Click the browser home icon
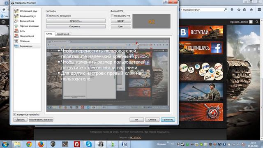The width and height of the screenshot is (263, 148). click(251, 10)
